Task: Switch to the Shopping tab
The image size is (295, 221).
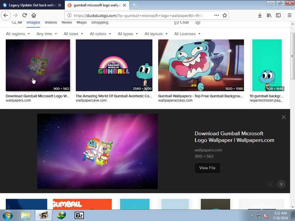Action: point(100,22)
